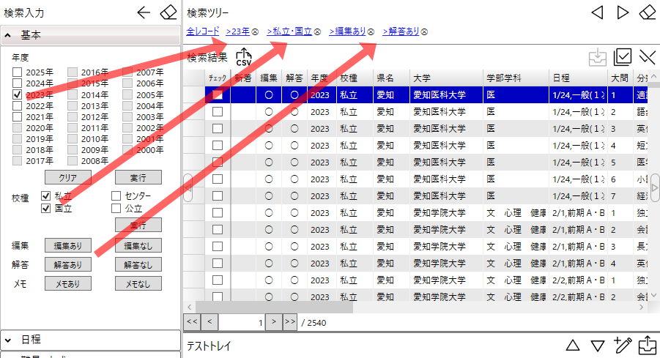Uncheck the 2023年 checkbox
Screen dimensions: 660x358
coord(18,94)
